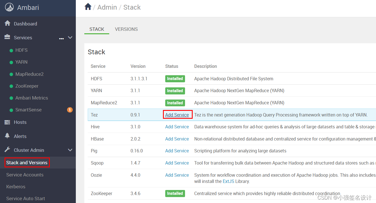Open SmartSense service in sidebar
Viewport: 376px width, 203px height.
tap(28, 110)
